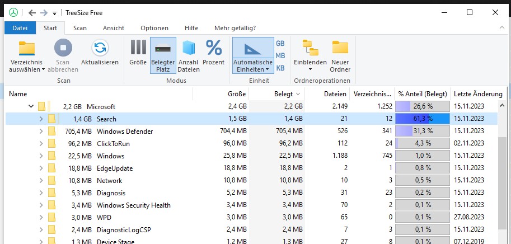Open the Verzeichnis auswählen folder icon
The height and width of the screenshot is (244, 511).
(x=27, y=48)
